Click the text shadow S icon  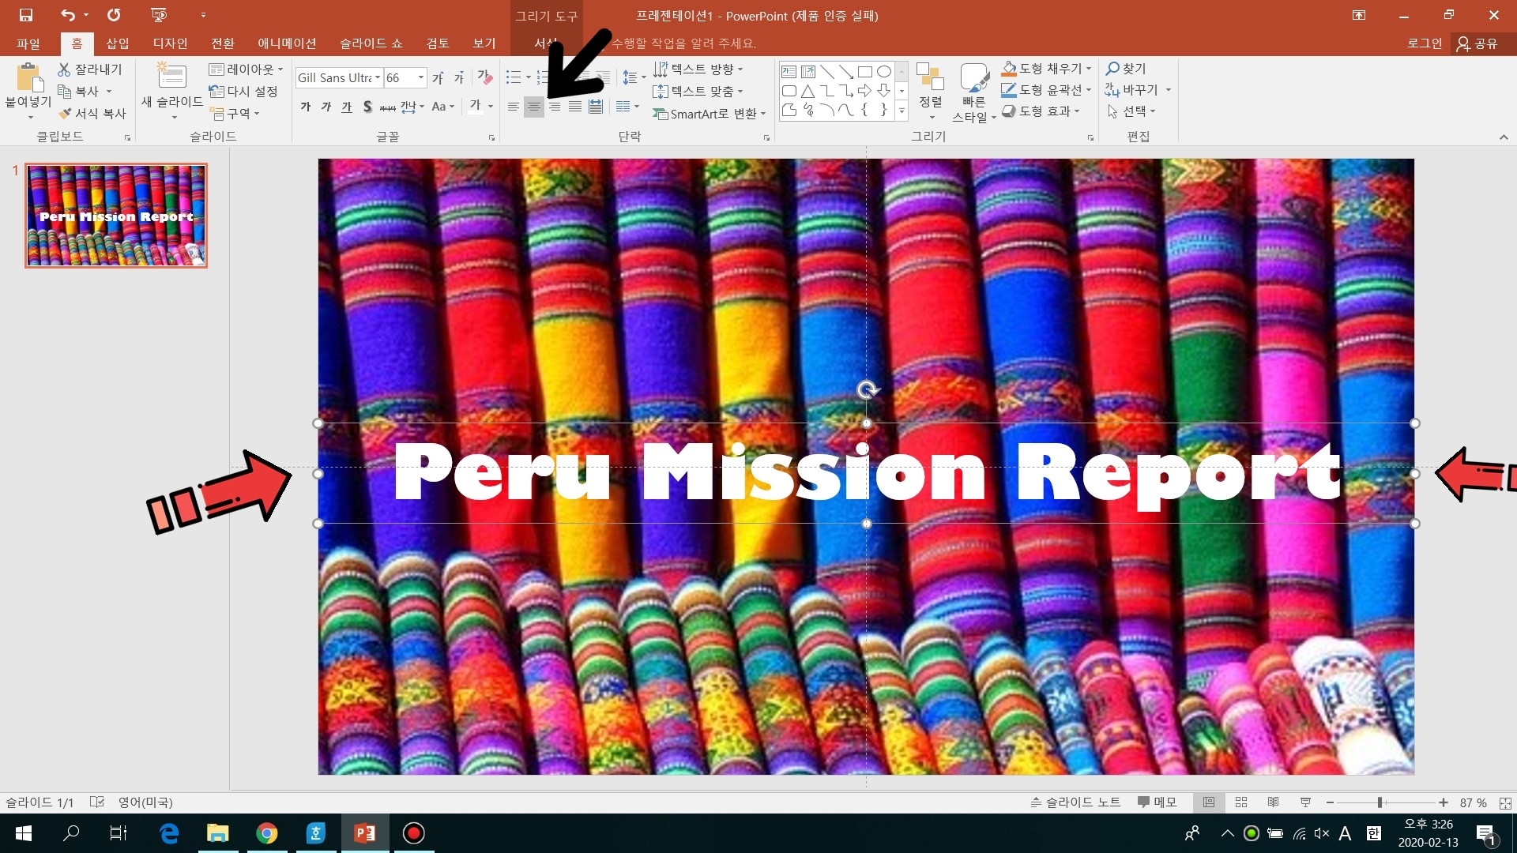click(367, 107)
